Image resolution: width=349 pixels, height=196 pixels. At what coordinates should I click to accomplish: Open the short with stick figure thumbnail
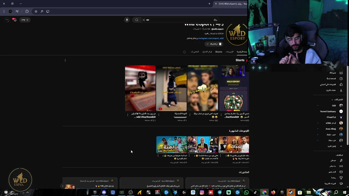point(172,88)
